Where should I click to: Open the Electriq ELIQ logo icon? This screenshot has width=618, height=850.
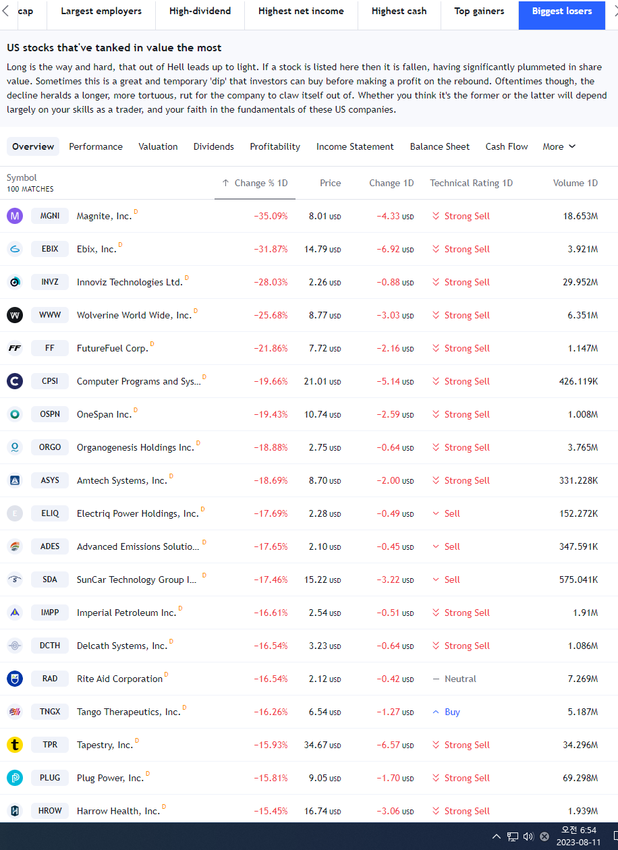15,513
